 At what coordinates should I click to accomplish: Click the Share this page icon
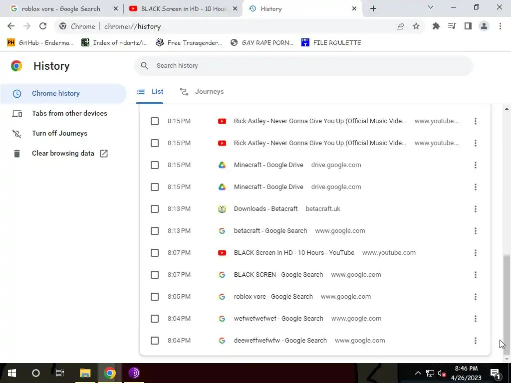pos(400,26)
